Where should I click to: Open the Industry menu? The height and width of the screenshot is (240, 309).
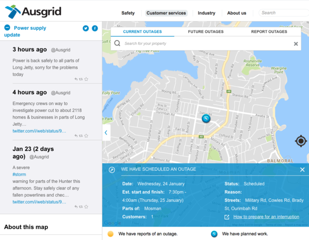(207, 13)
